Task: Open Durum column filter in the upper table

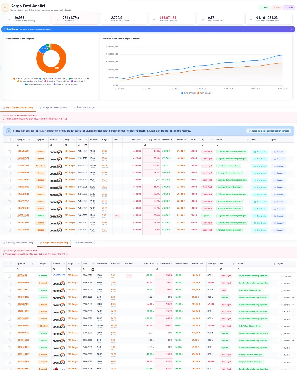Action: [248, 139]
